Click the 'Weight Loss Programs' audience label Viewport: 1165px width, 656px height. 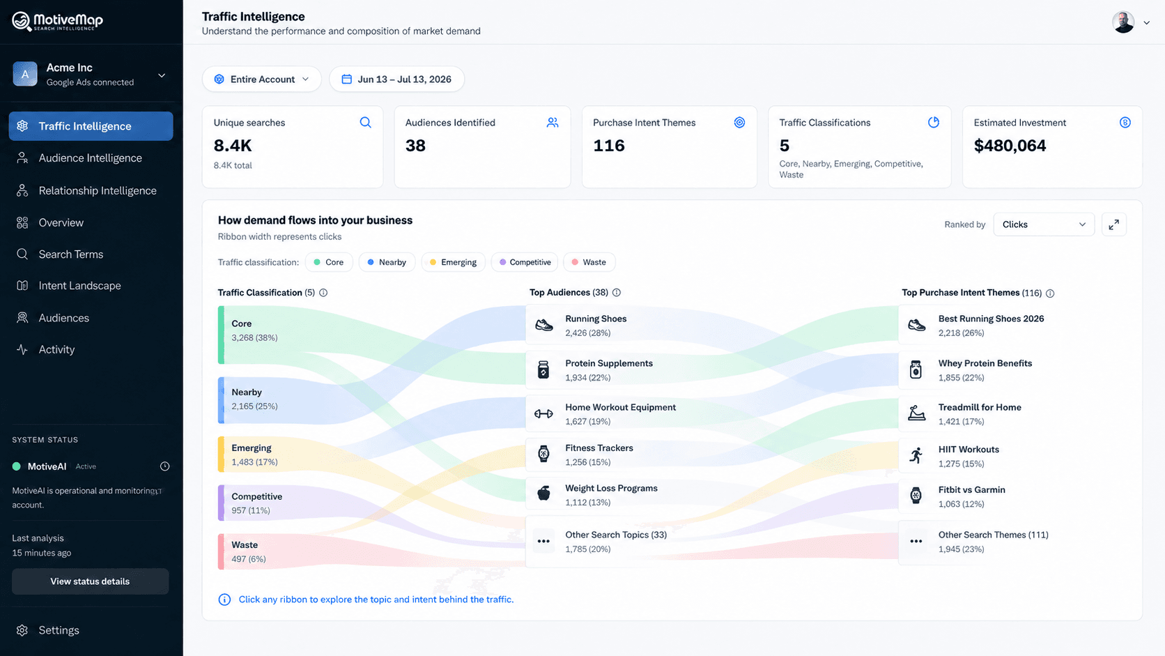pos(611,489)
